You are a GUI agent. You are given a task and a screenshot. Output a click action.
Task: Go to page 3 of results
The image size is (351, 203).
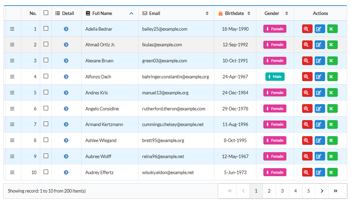click(282, 191)
